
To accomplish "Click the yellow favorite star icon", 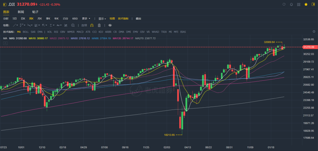I will [x=306, y=4].
